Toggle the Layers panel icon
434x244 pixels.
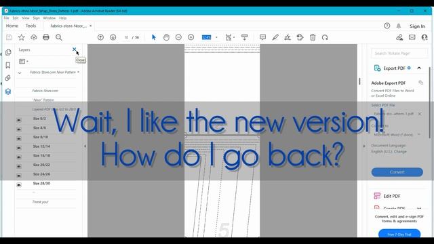[8, 91]
